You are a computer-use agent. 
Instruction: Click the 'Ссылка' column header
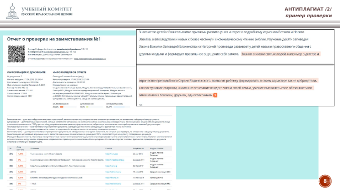pos(109,149)
